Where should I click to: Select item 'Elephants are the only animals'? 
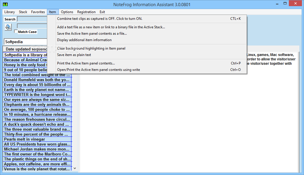tap(37, 105)
